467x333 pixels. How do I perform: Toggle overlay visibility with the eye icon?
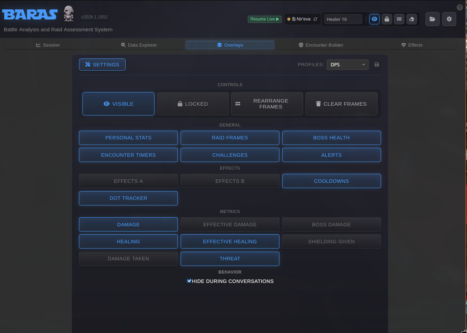tap(374, 19)
